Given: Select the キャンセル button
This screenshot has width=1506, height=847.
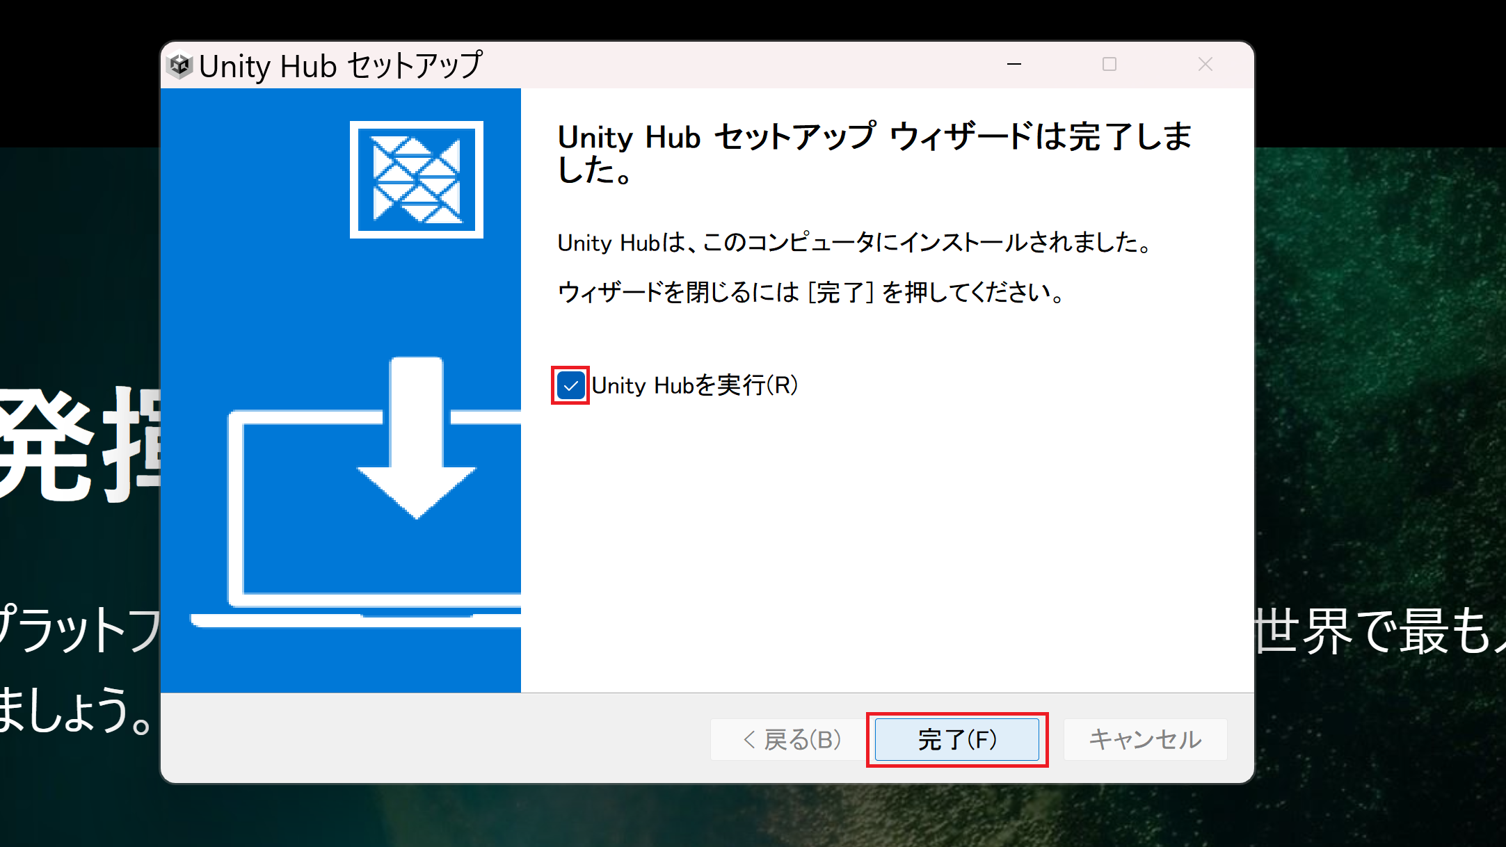Looking at the screenshot, I should 1146,739.
